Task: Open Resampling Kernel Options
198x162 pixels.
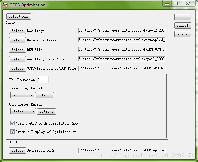Action: coord(44,95)
